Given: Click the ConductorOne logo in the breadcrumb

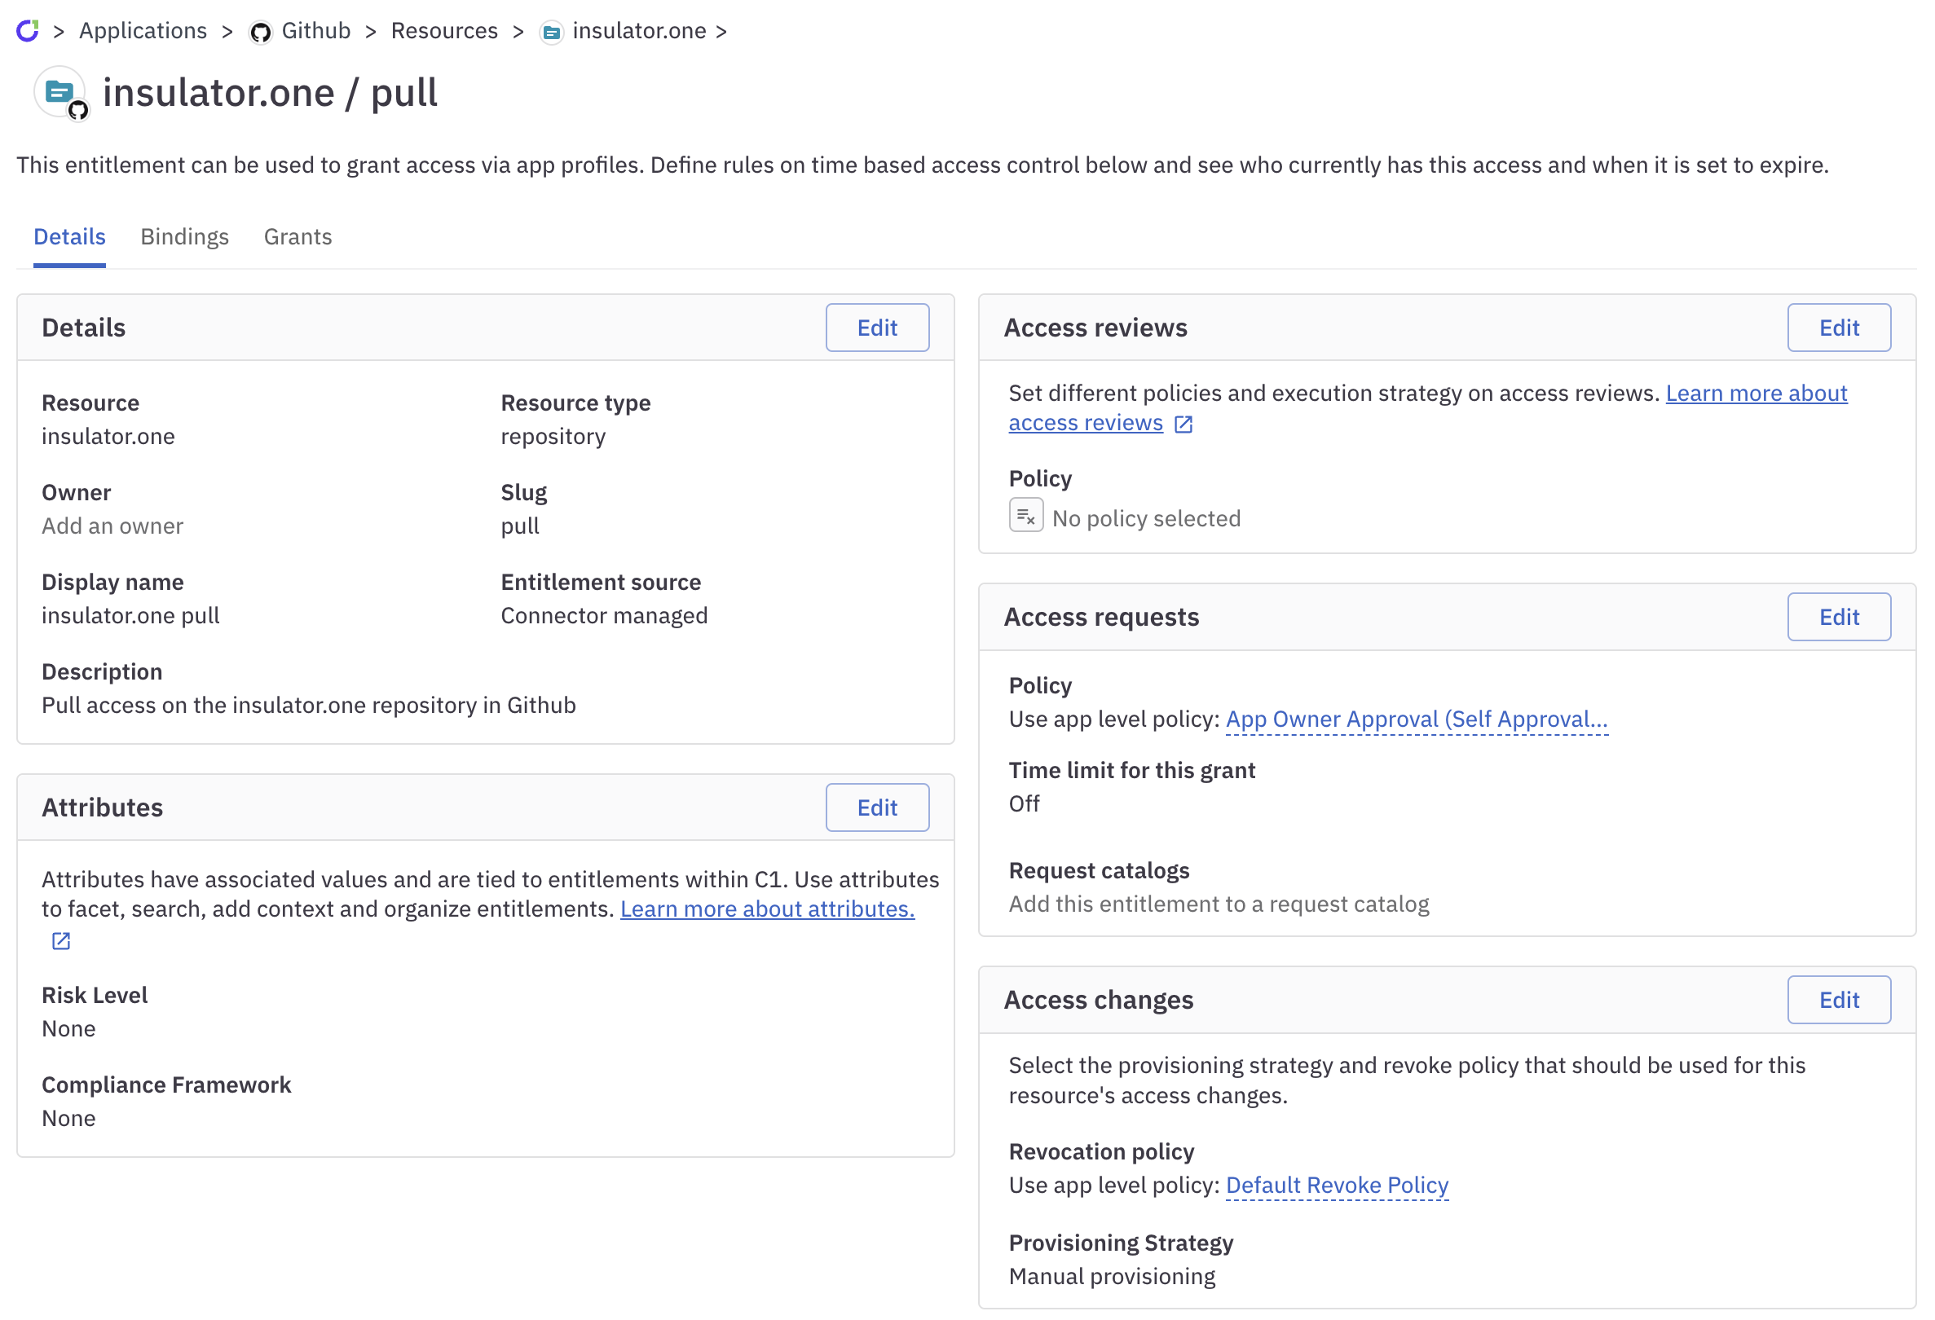Looking at the screenshot, I should [28, 31].
